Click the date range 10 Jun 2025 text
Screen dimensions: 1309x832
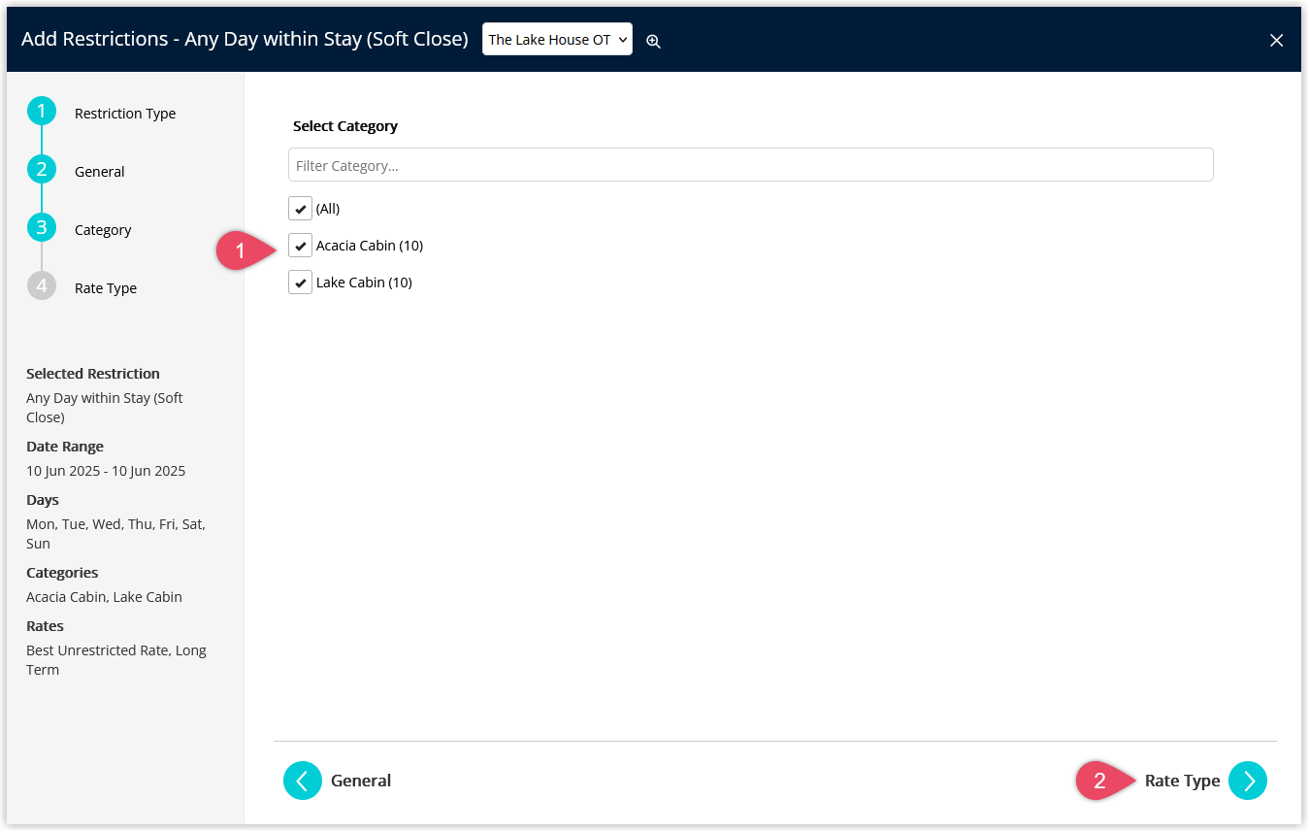106,471
